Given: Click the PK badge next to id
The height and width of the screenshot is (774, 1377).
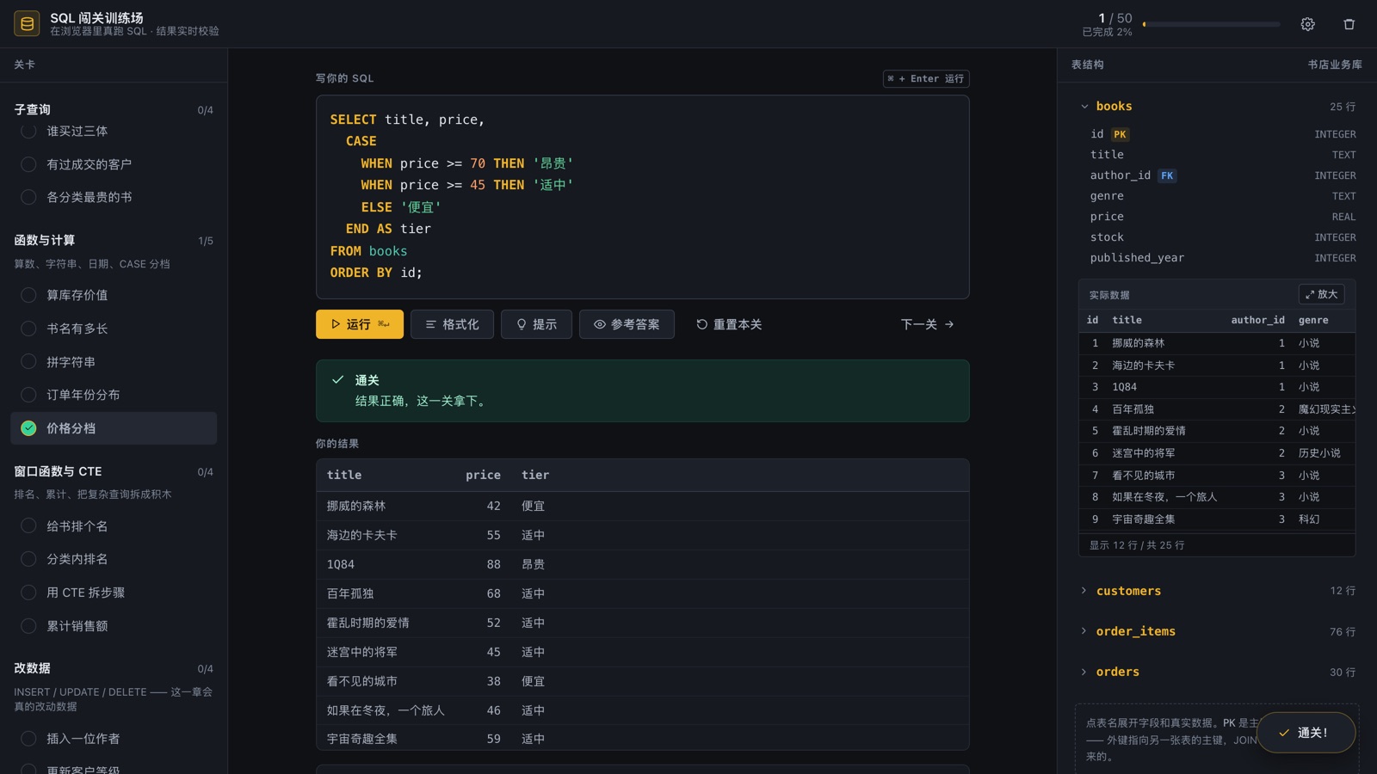Looking at the screenshot, I should coord(1120,134).
